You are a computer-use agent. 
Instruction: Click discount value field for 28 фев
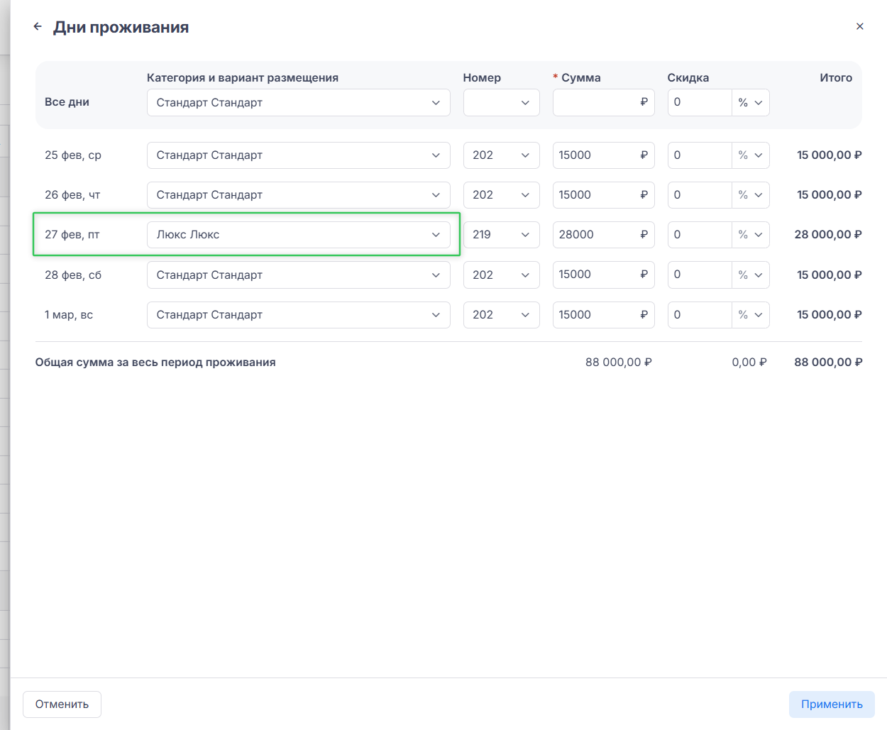coord(699,275)
